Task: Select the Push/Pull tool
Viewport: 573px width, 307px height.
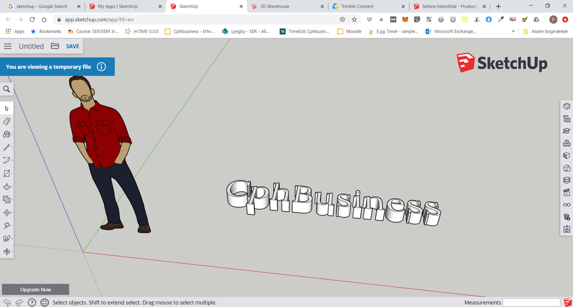Action: [7, 187]
